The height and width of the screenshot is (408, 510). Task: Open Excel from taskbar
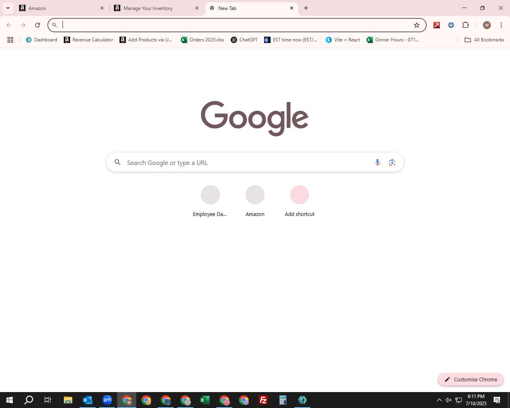coord(205,400)
